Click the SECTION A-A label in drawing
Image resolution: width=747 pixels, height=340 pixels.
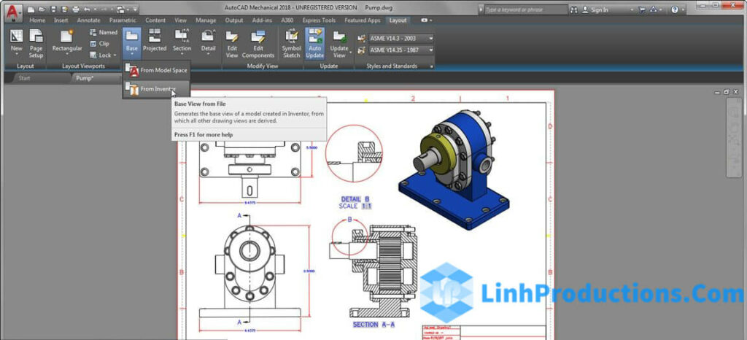tap(373, 324)
